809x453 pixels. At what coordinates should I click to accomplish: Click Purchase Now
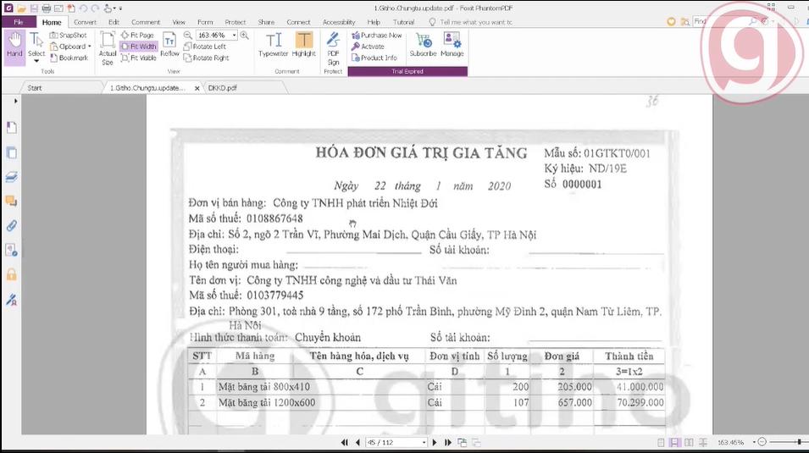pyautogui.click(x=377, y=35)
